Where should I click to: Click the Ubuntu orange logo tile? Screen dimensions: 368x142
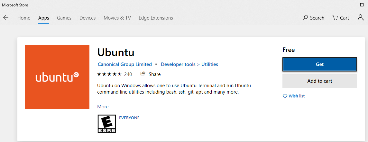click(x=57, y=77)
